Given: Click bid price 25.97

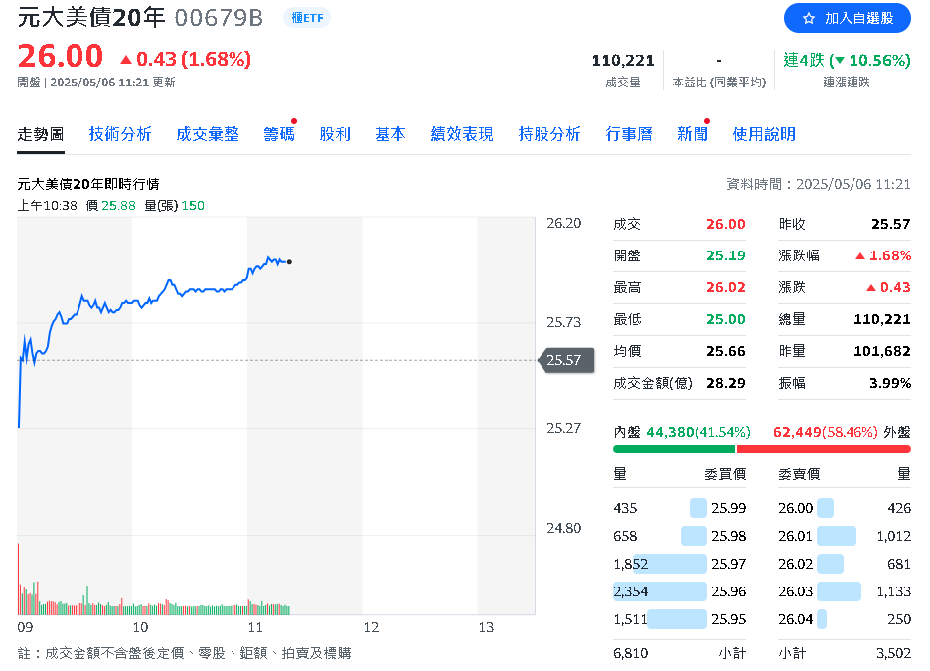Looking at the screenshot, I should tap(729, 565).
